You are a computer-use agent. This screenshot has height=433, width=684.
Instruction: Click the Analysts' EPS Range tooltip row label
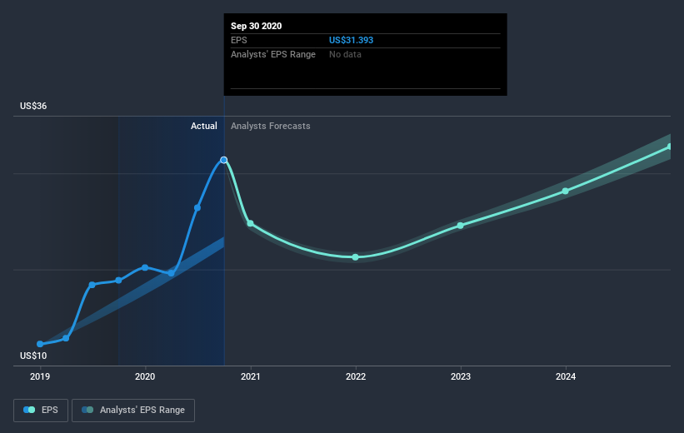click(x=273, y=54)
